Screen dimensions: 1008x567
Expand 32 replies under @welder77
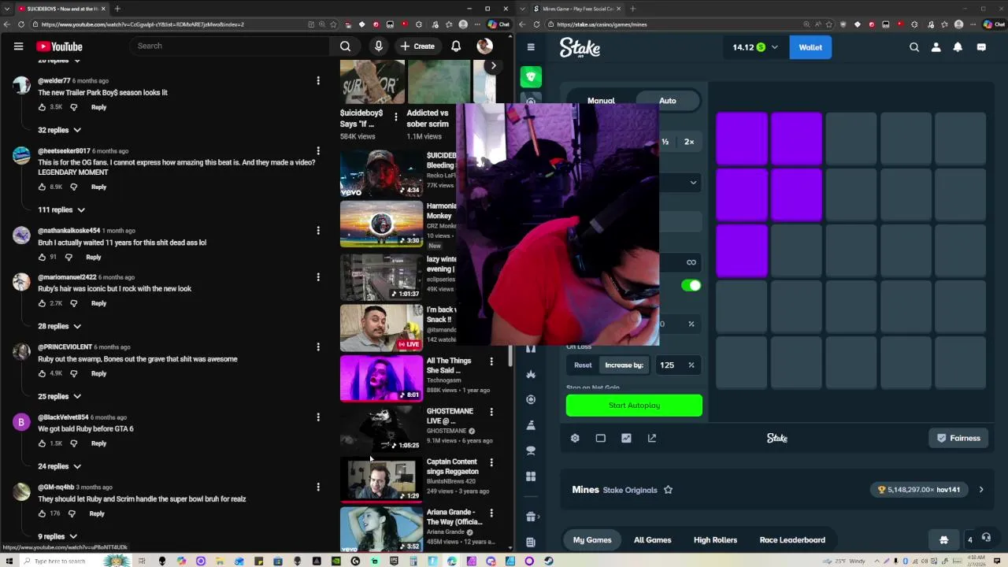click(x=59, y=130)
